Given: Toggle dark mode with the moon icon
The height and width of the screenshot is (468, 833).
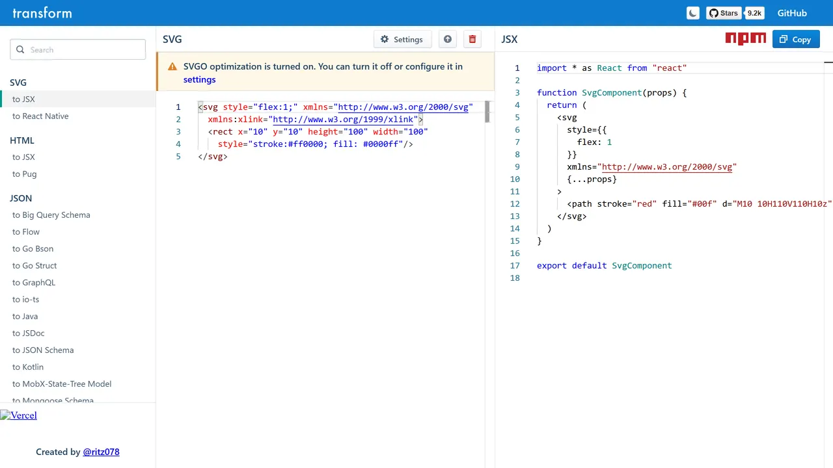Looking at the screenshot, I should 693,13.
